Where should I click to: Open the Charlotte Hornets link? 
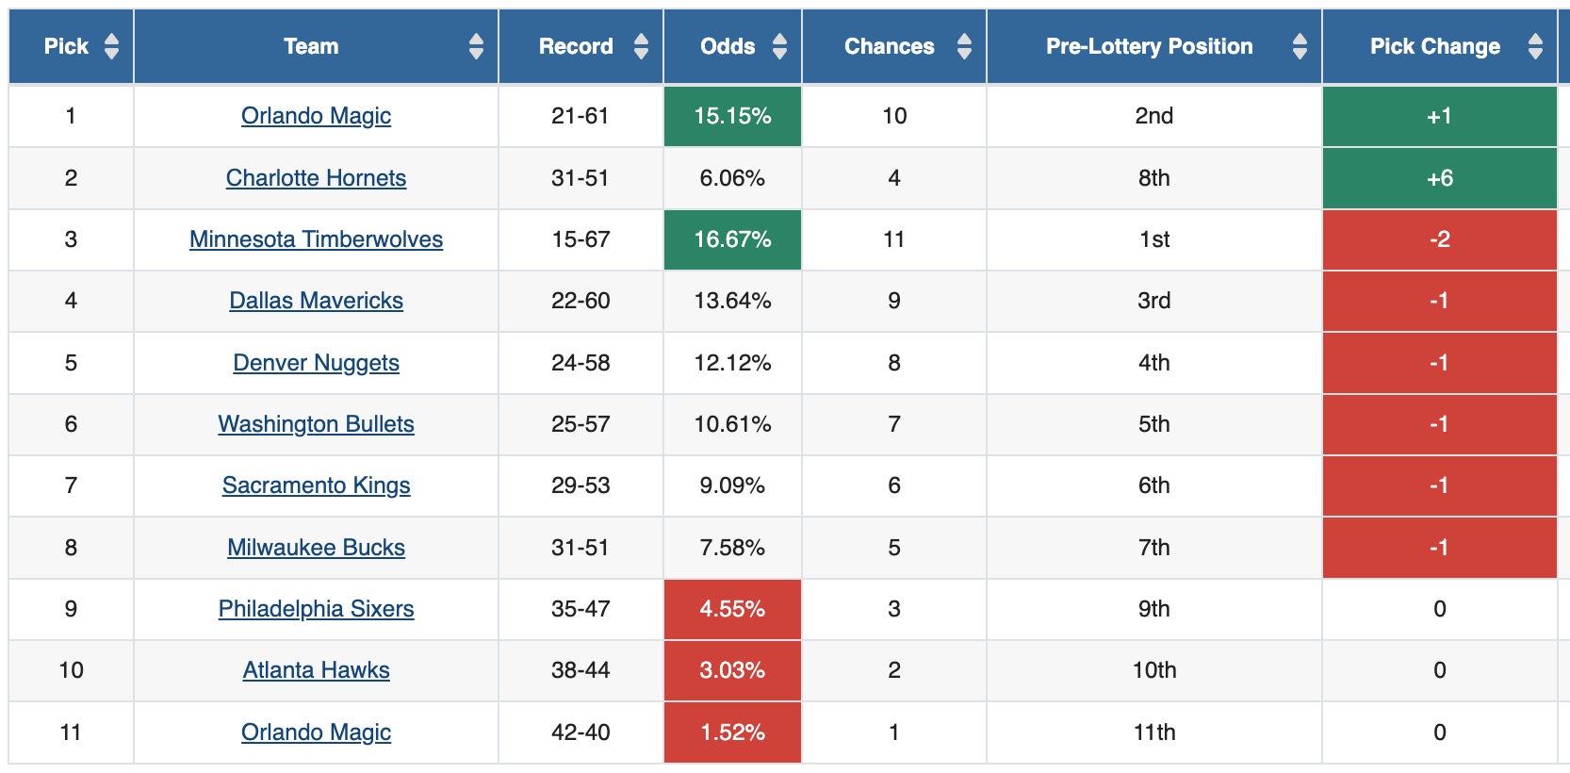point(316,178)
